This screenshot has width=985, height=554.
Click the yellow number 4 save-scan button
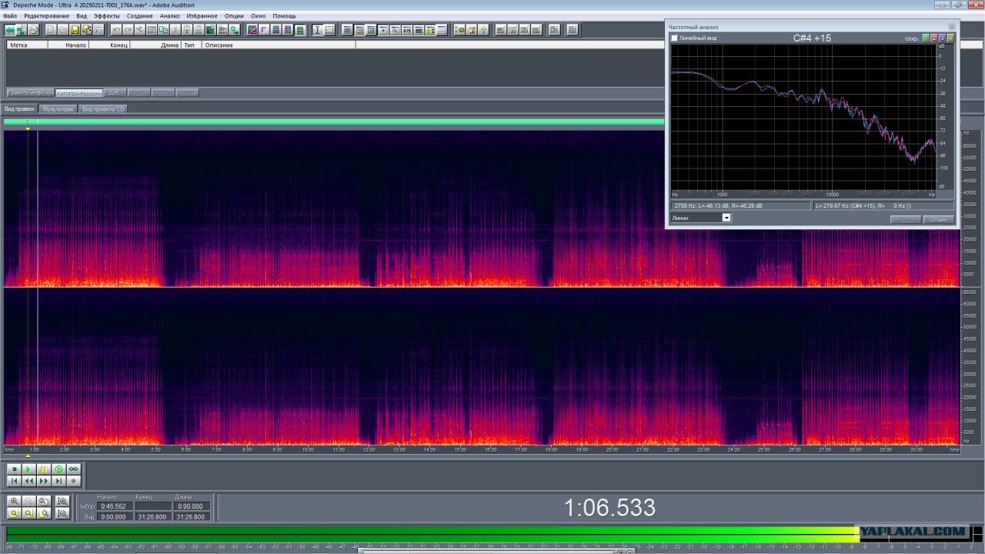[951, 38]
